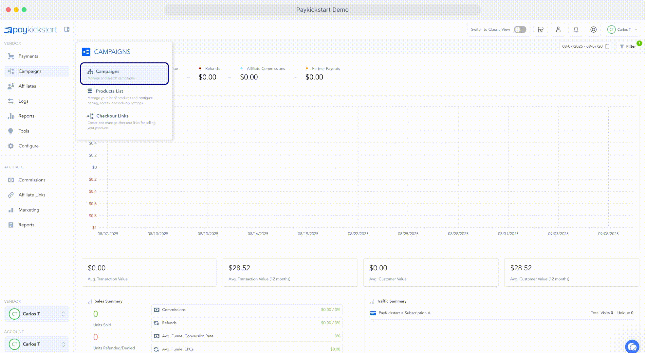Click the vendor Reports bar chart icon
The height and width of the screenshot is (353, 645).
click(x=11, y=116)
